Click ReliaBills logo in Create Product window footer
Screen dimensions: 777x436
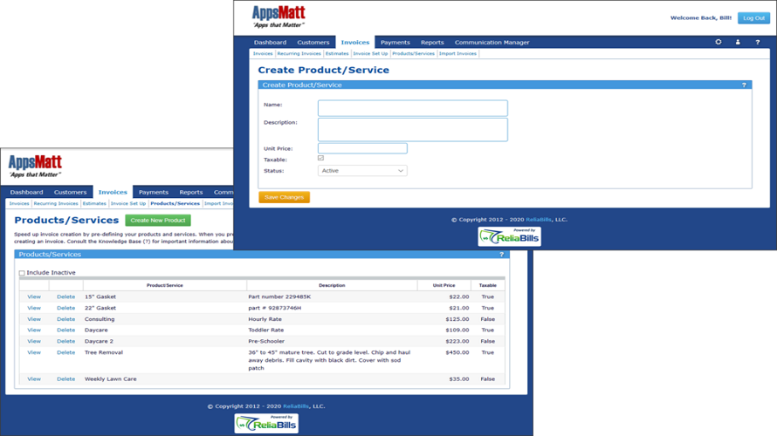[509, 236]
